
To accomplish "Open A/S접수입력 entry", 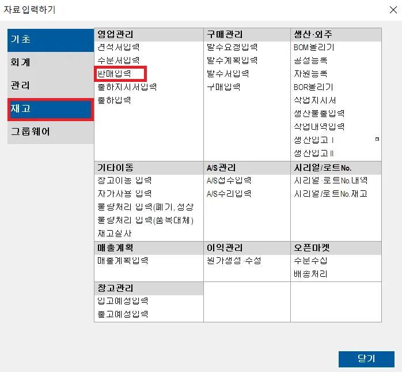I will click(229, 181).
